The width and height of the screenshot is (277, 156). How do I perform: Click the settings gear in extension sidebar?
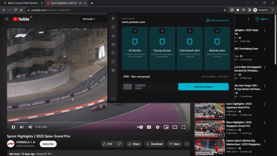(113, 70)
